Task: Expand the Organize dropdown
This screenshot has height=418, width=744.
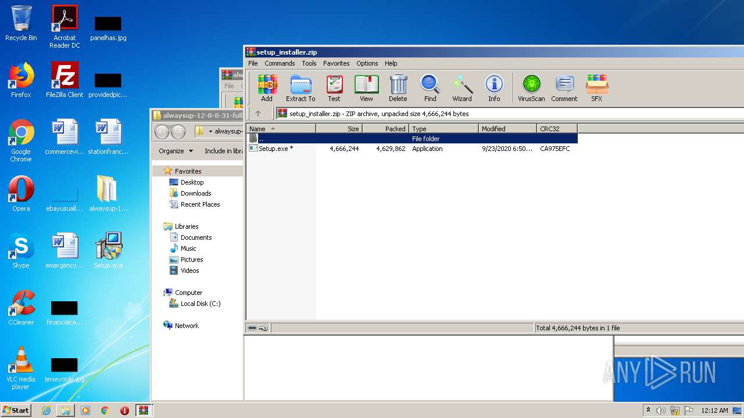Action: click(x=176, y=151)
